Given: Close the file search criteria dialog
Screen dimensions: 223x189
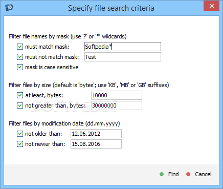Looking at the screenshot, I should [x=211, y=6].
